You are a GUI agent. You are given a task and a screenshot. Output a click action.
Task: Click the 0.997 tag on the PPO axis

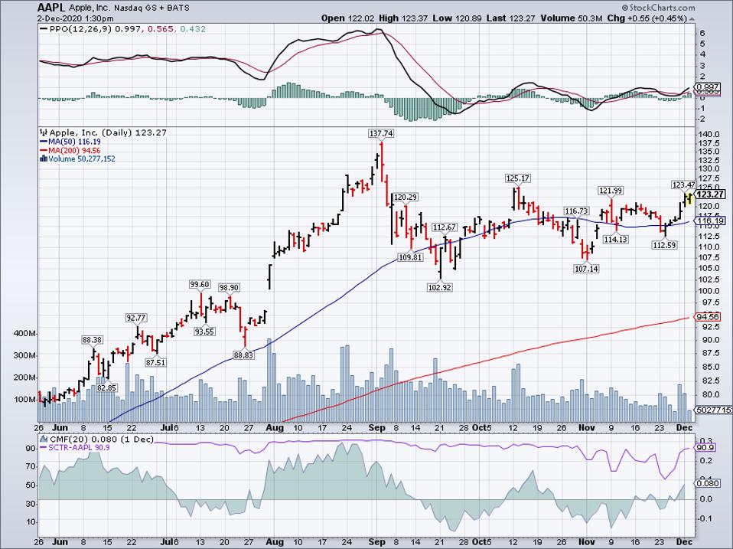coord(709,87)
